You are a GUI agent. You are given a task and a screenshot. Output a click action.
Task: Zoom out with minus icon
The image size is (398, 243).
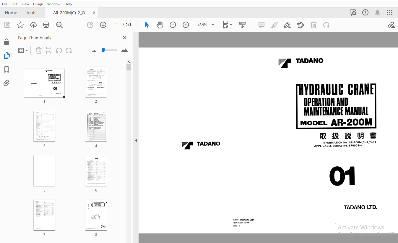pyautogui.click(x=173, y=25)
